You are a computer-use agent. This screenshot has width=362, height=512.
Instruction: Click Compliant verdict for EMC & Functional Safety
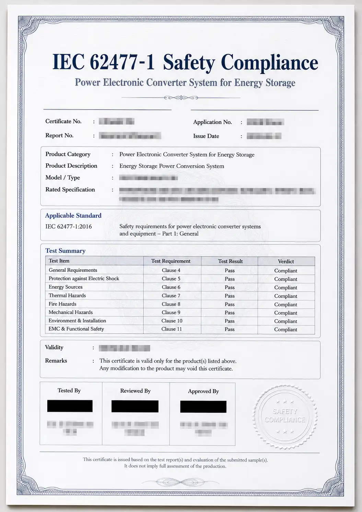[286, 329]
